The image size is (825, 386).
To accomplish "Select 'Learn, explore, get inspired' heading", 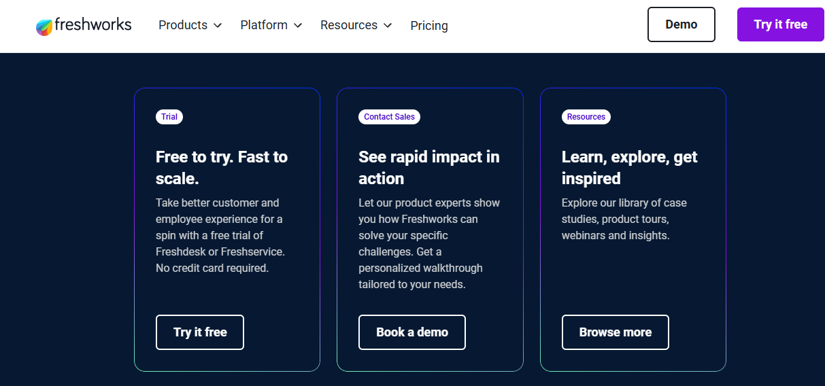I will (x=630, y=168).
